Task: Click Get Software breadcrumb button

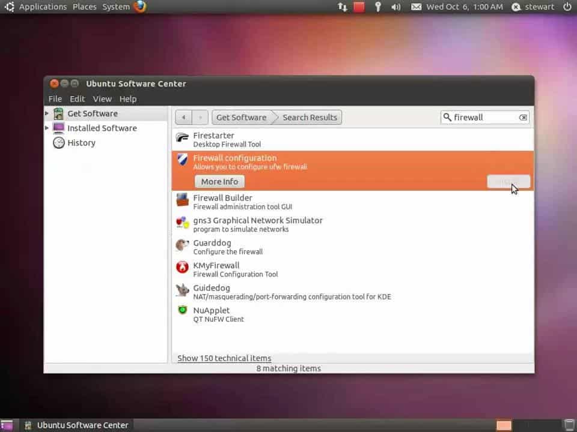Action: click(242, 118)
